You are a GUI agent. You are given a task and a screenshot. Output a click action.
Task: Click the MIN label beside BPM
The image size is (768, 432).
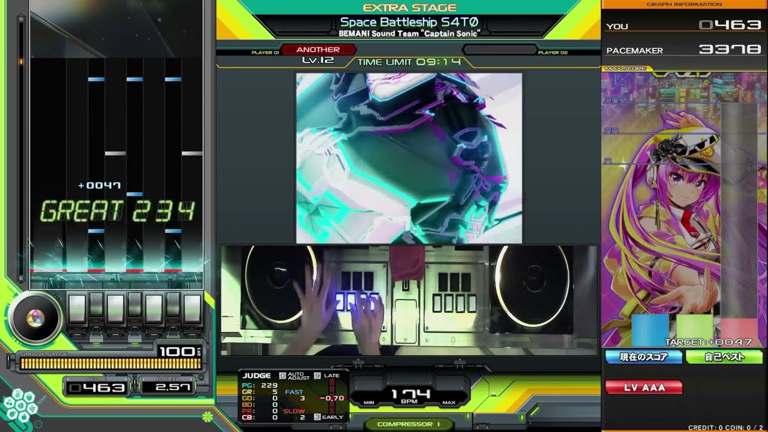tap(370, 402)
